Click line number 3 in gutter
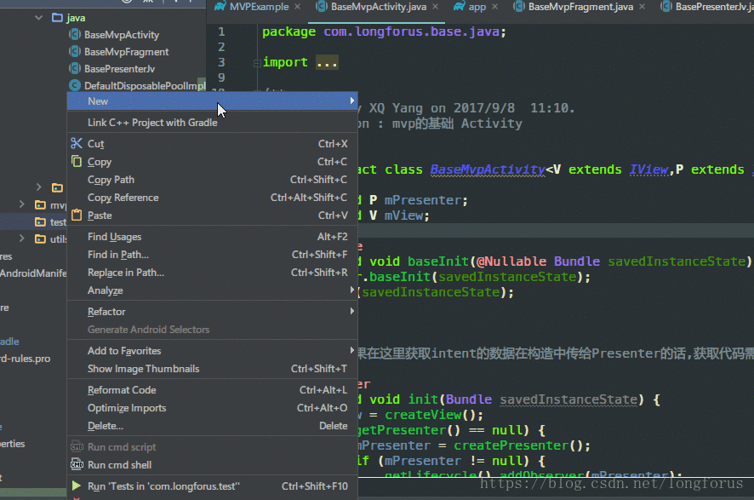The width and height of the screenshot is (754, 500). (x=221, y=62)
